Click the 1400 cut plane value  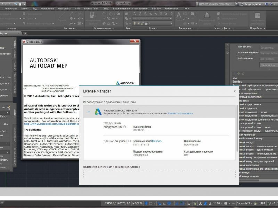coord(262,203)
